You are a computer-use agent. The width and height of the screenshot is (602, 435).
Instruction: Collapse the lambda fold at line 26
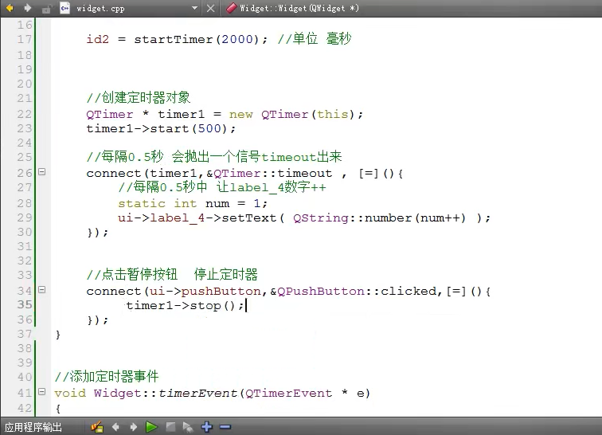click(42, 172)
